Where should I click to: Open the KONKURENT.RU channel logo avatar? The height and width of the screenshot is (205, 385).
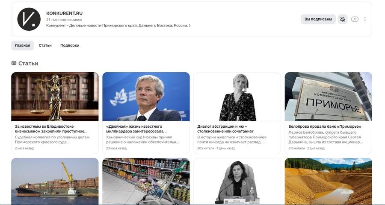(29, 19)
